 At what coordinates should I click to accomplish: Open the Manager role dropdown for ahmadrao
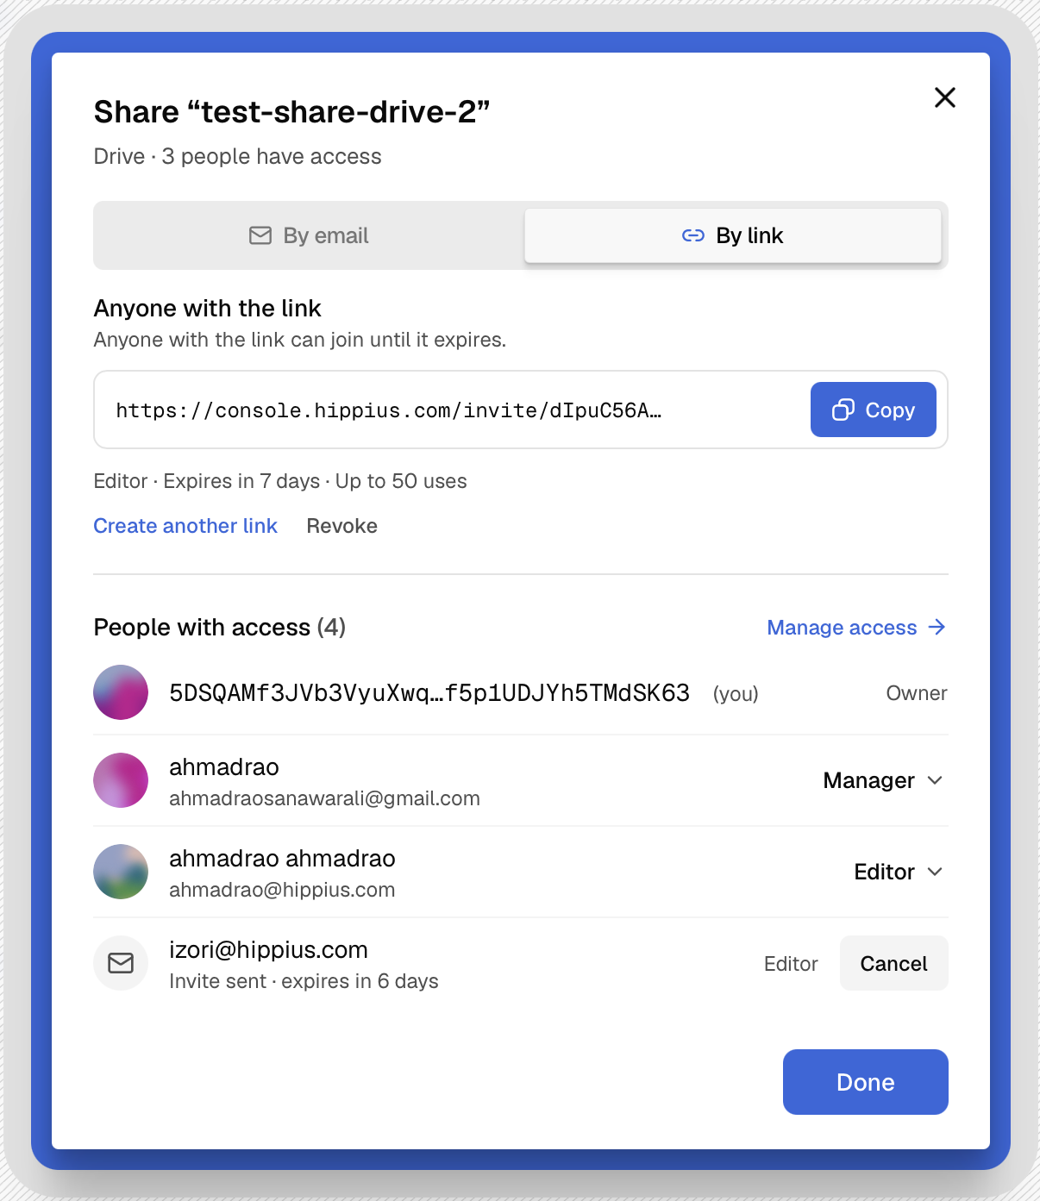(x=883, y=780)
